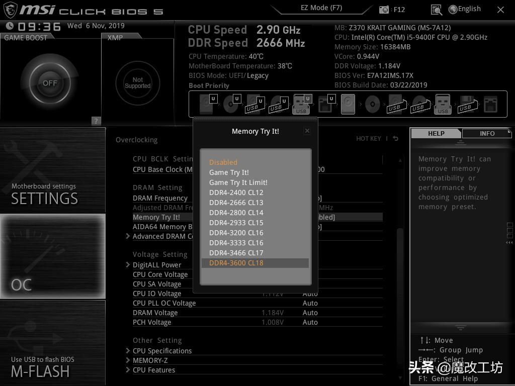Click the XMP Not Supported dial
The height and width of the screenshot is (386, 515).
click(138, 83)
